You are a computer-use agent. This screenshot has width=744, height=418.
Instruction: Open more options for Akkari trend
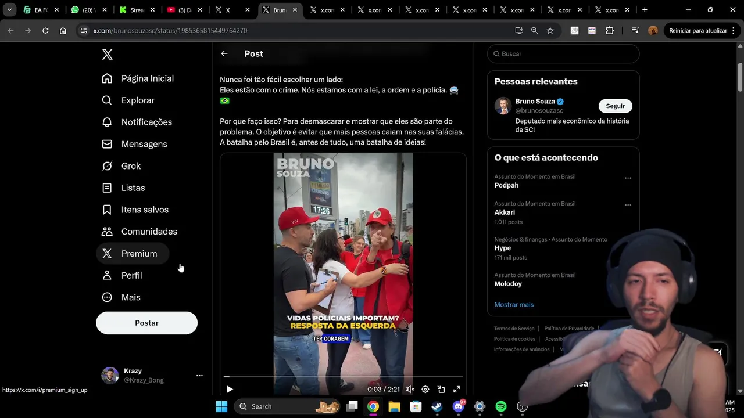[628, 205]
